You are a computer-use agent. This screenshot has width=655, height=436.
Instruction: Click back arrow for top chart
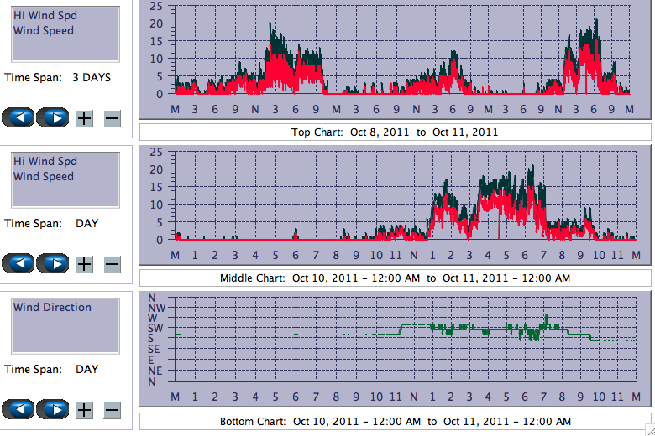[x=18, y=117]
